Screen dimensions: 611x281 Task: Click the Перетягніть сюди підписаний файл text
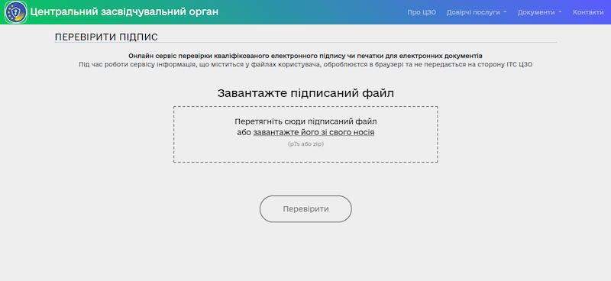[306, 121]
